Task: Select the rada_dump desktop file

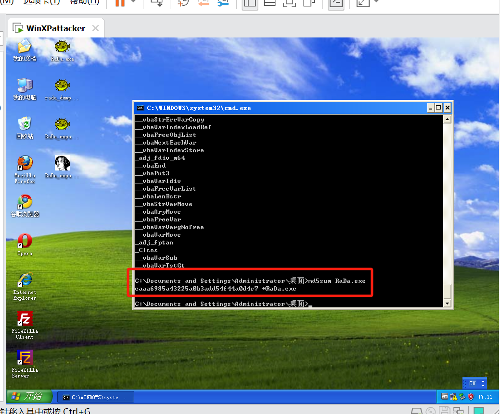Action: coord(62,89)
